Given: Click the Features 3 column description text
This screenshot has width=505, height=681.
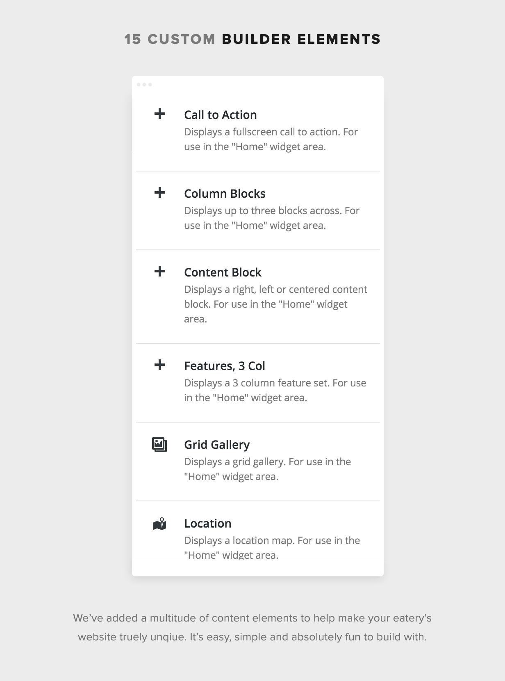Looking at the screenshot, I should [x=275, y=391].
